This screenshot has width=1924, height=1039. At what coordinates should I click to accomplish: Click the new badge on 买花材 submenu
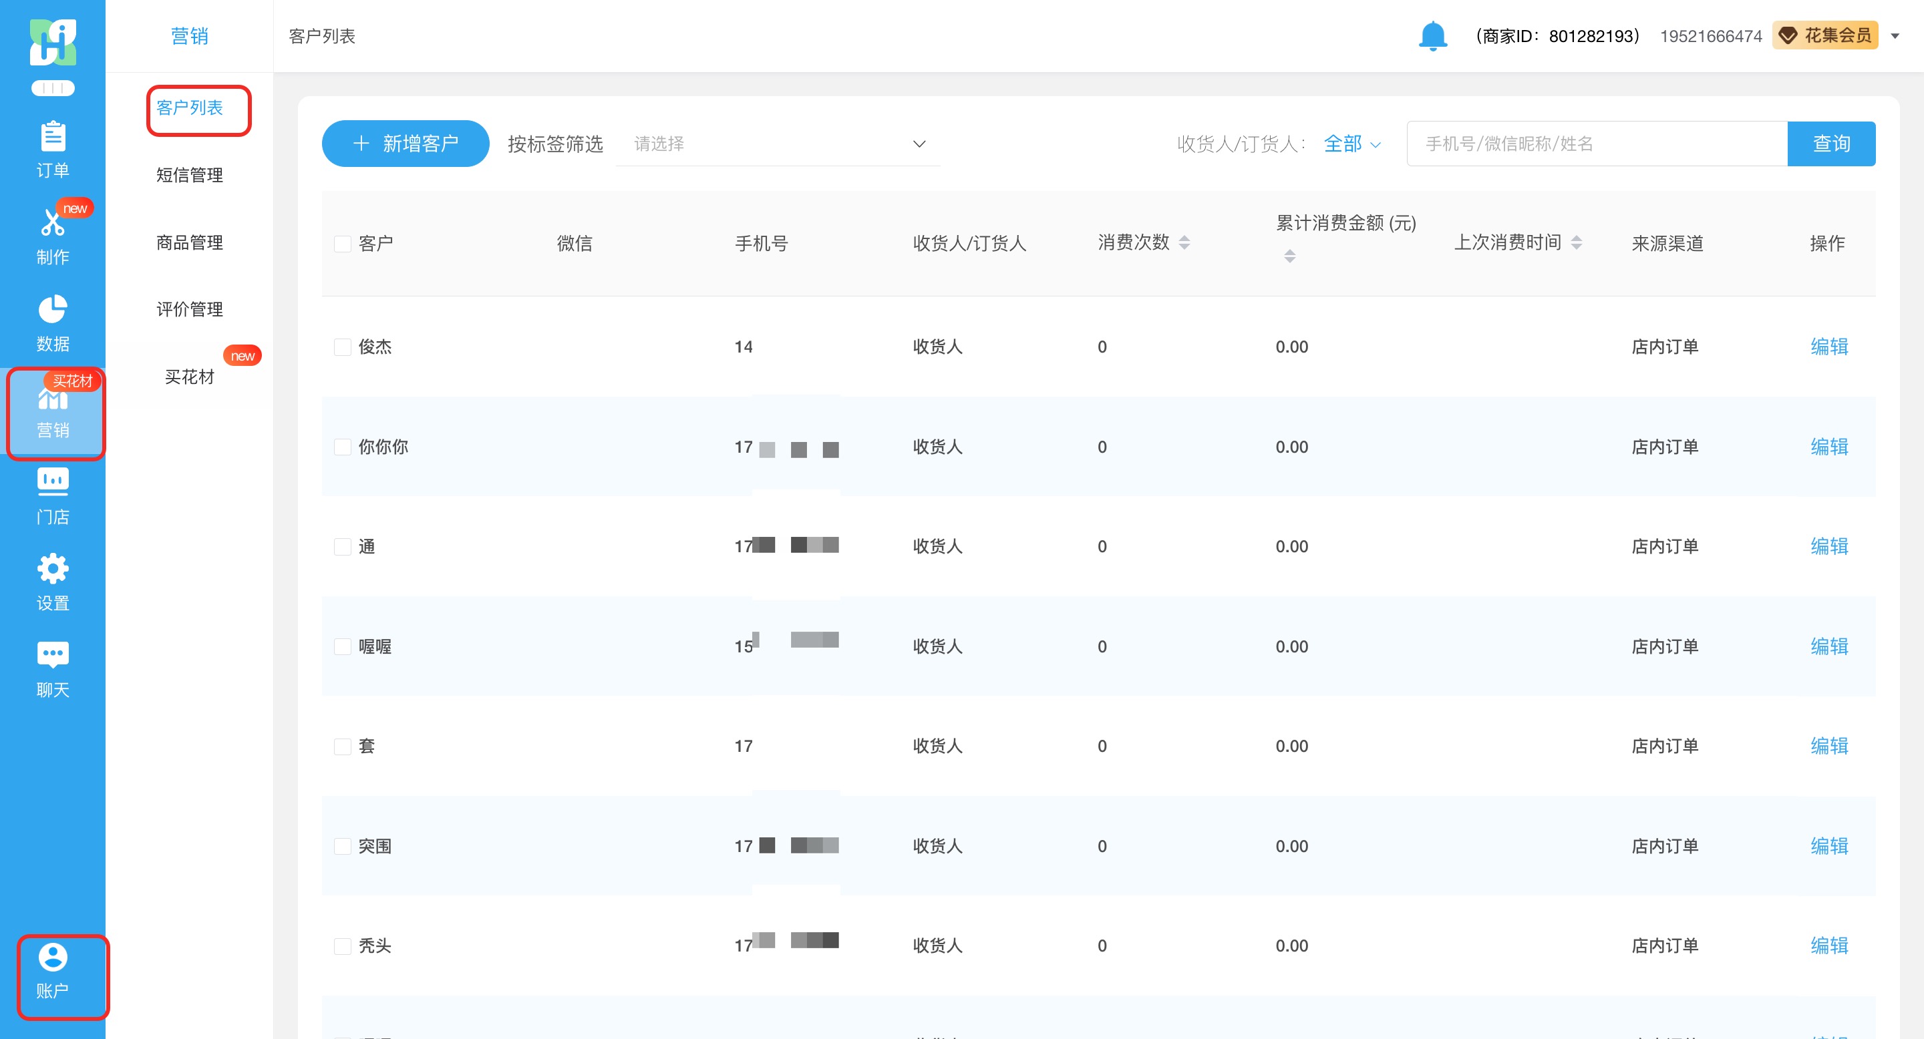[x=243, y=356]
